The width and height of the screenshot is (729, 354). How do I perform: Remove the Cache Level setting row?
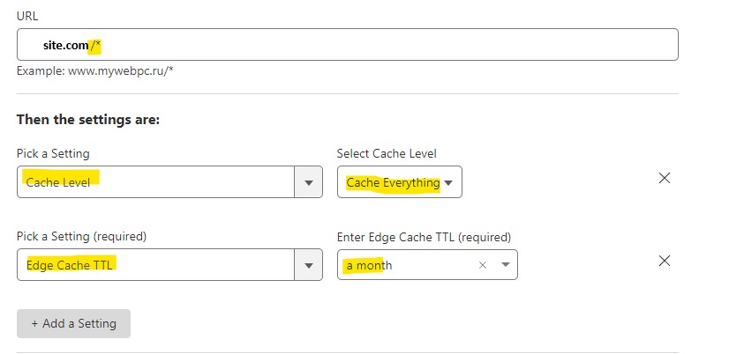click(665, 178)
